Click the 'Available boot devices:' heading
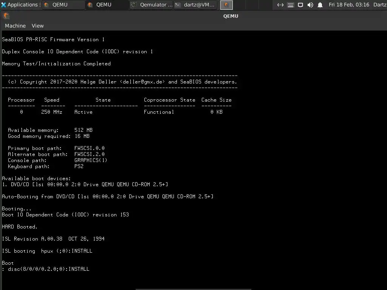 tap(36, 178)
